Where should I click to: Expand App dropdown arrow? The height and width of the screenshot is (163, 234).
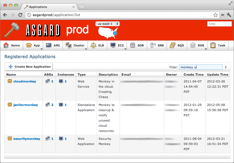(41, 49)
